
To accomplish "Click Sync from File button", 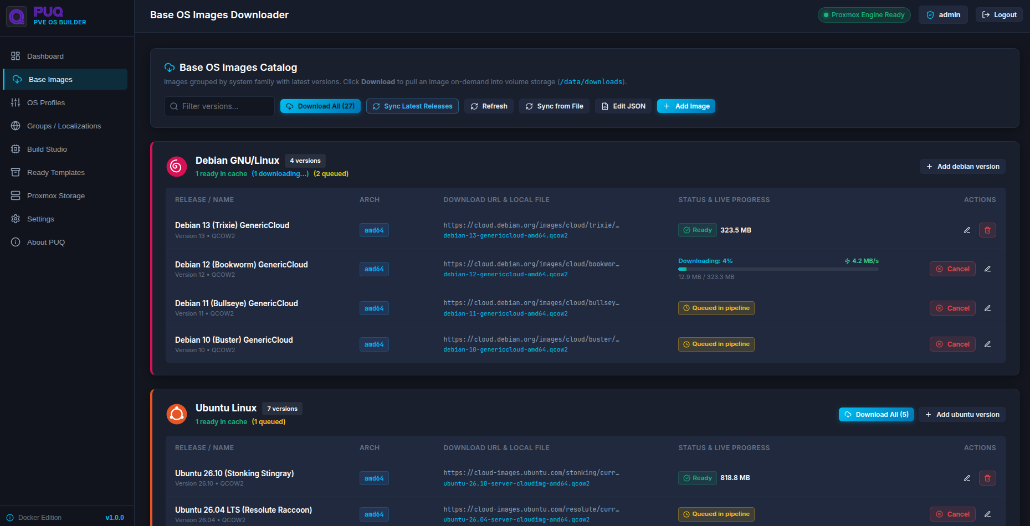I will click(x=554, y=106).
